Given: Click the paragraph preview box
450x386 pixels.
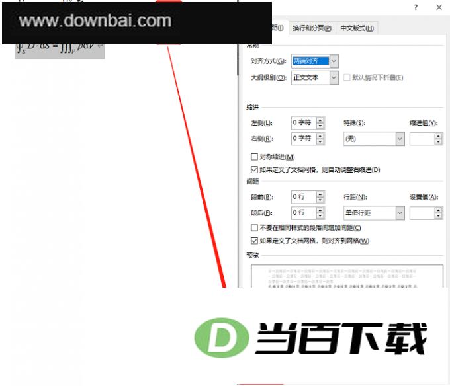Looking at the screenshot, I should pos(347,276).
